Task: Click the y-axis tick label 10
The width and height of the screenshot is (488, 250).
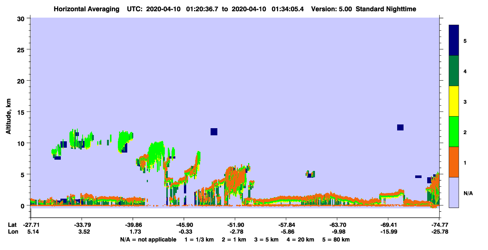Action: (x=22, y=143)
